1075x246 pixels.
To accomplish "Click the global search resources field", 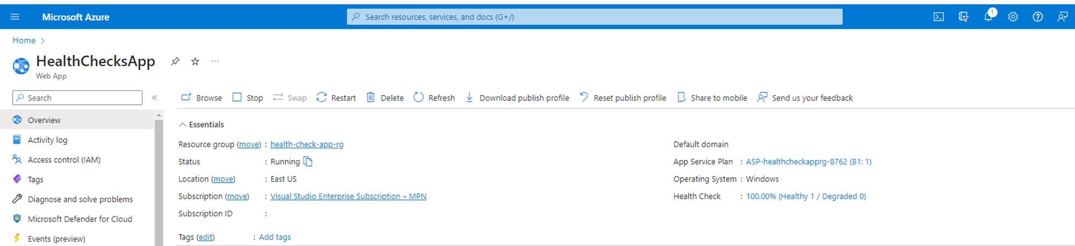I will coord(594,17).
